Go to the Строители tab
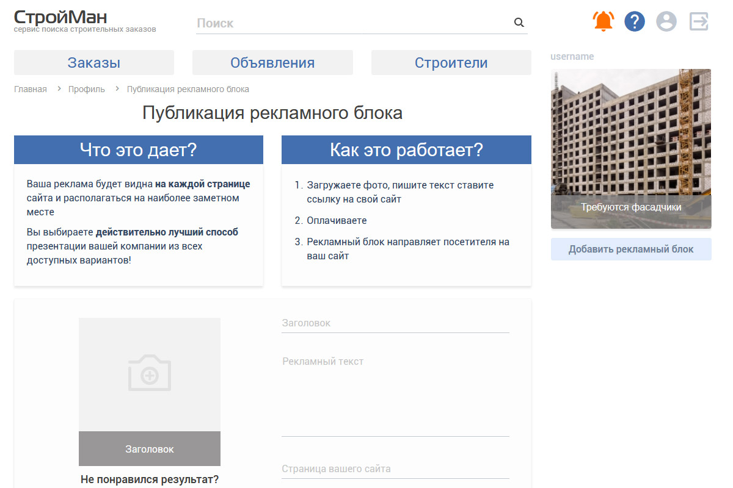 click(x=451, y=63)
